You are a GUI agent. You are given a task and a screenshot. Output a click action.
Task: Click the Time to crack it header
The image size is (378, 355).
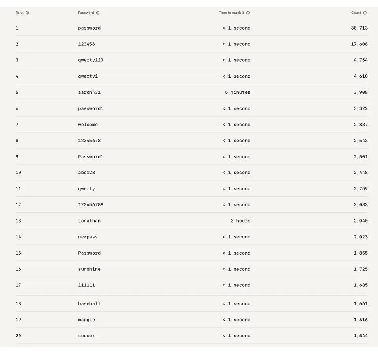pos(231,13)
